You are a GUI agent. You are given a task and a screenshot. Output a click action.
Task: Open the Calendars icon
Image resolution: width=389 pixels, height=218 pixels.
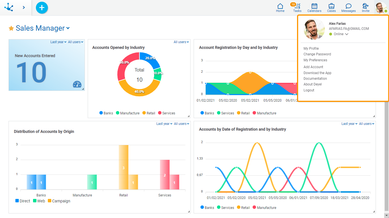[x=314, y=8]
